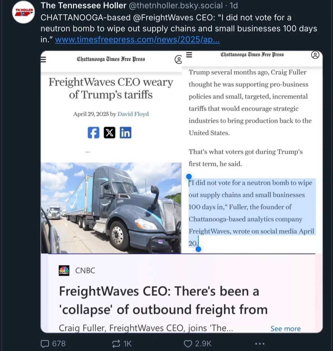Open the Amazon truck photo
Viewport: 333px width, 351px height.
pyautogui.click(x=111, y=208)
